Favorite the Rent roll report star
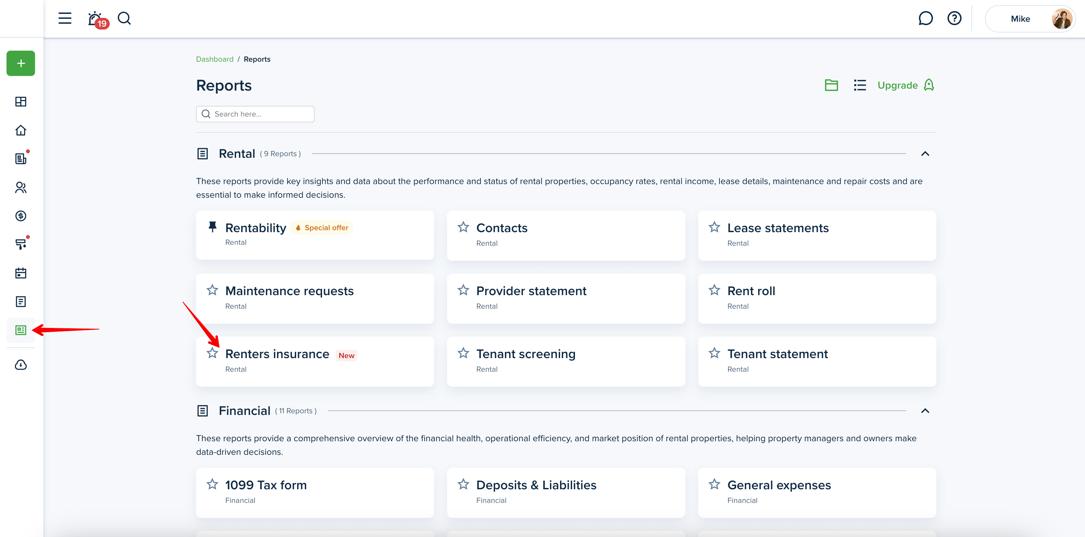 [x=714, y=290]
